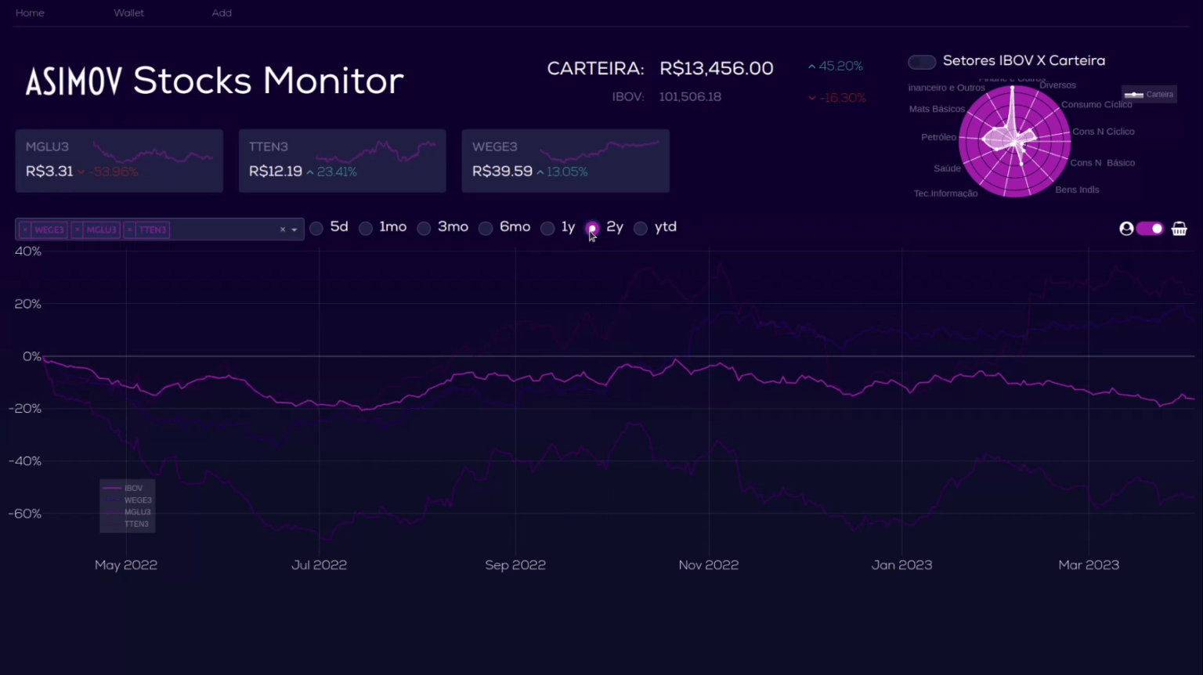Clear all selected stocks in the dropdown
The image size is (1203, 675).
coord(283,229)
